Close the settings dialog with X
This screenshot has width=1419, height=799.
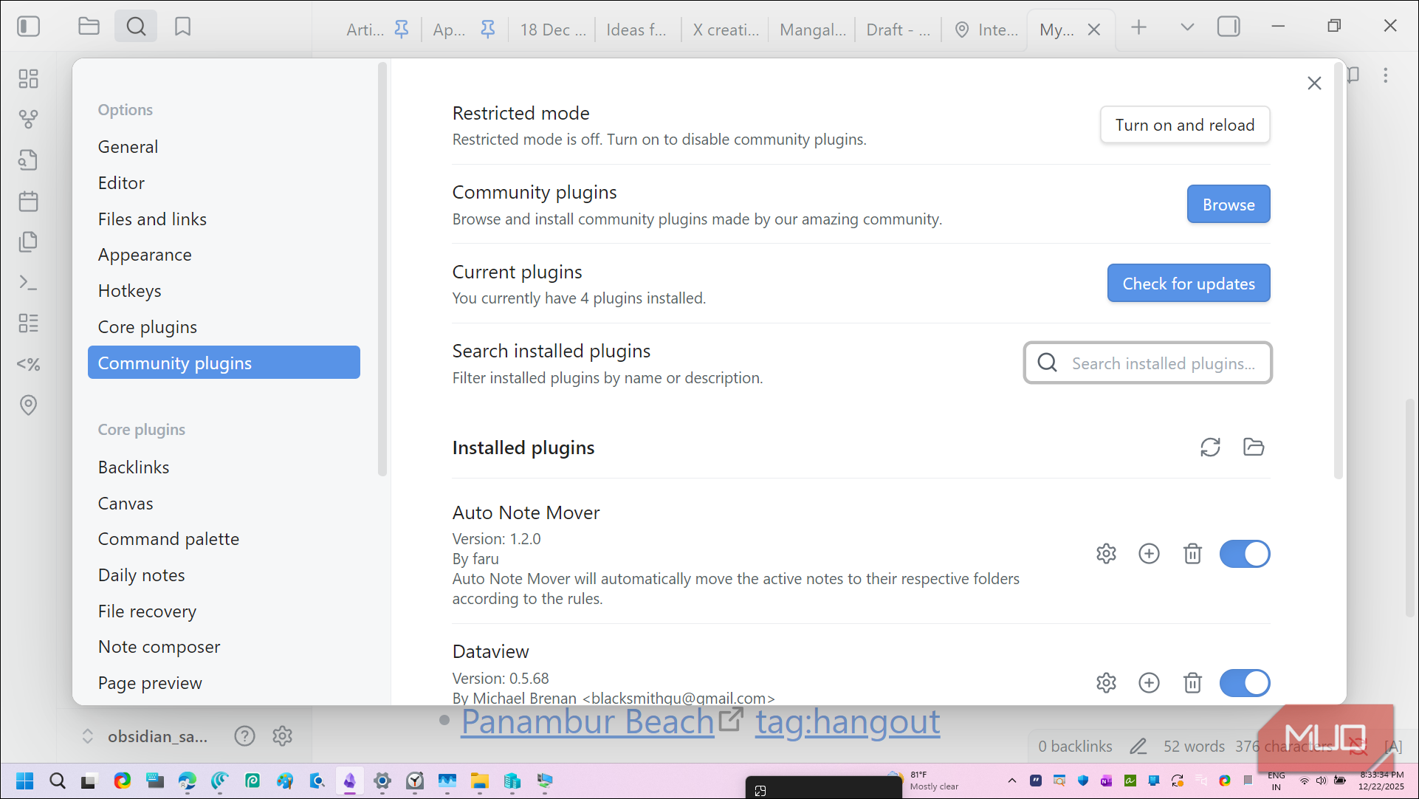pyautogui.click(x=1314, y=83)
